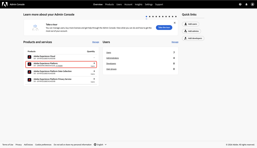Expand the +1 more link
Screen dimensions: 257x148
click(59, 66)
